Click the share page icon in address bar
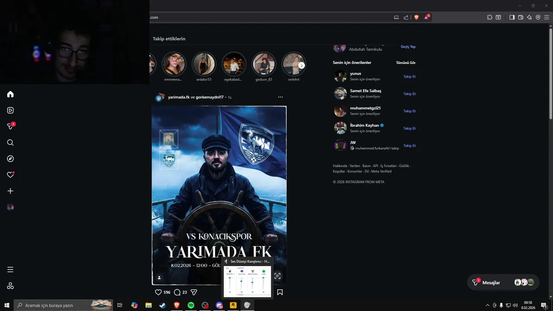Screen dimensions: 553x311 click(406, 17)
